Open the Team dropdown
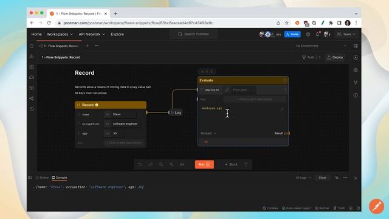389x219 pixels. pos(346,34)
